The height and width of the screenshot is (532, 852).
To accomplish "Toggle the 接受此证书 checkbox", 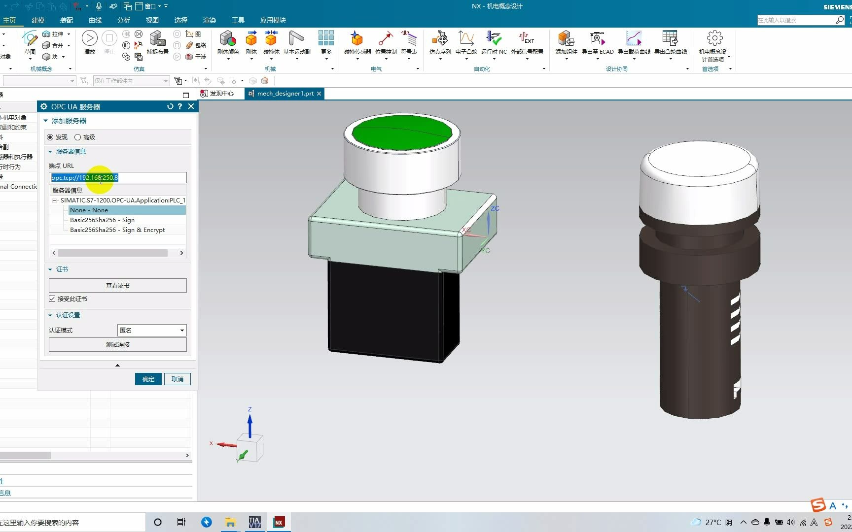I will coord(52,299).
